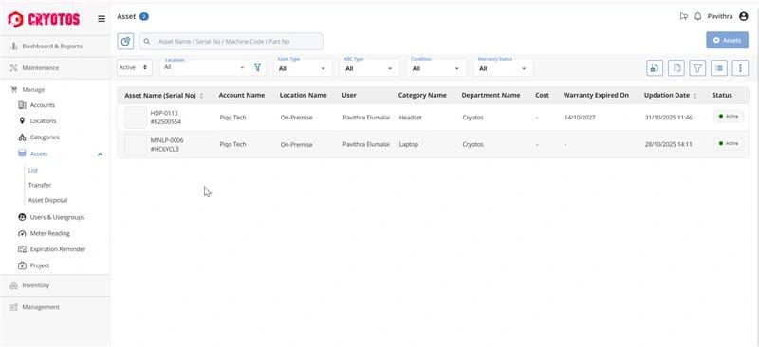The image size is (759, 347).
Task: Click the flag icon in the header
Action: tap(683, 16)
